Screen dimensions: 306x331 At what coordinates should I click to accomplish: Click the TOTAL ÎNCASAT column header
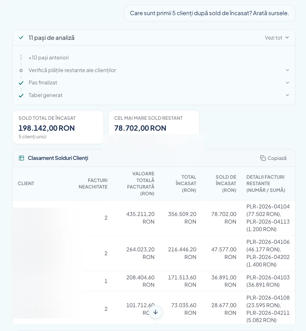[186, 183]
